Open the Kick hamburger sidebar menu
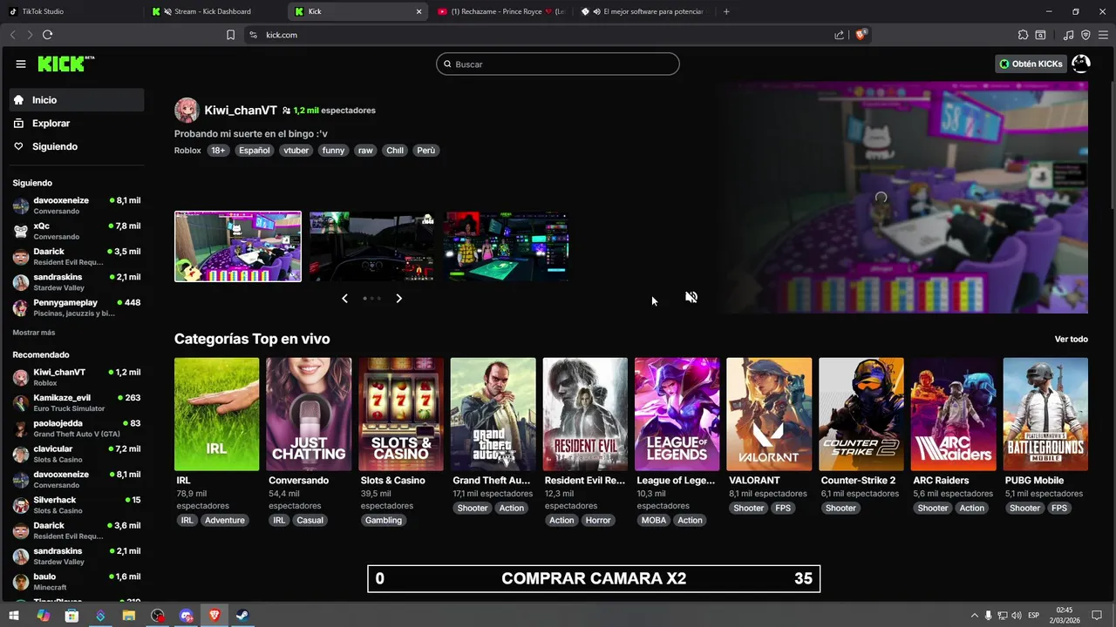This screenshot has height=627, width=1116. tap(21, 64)
